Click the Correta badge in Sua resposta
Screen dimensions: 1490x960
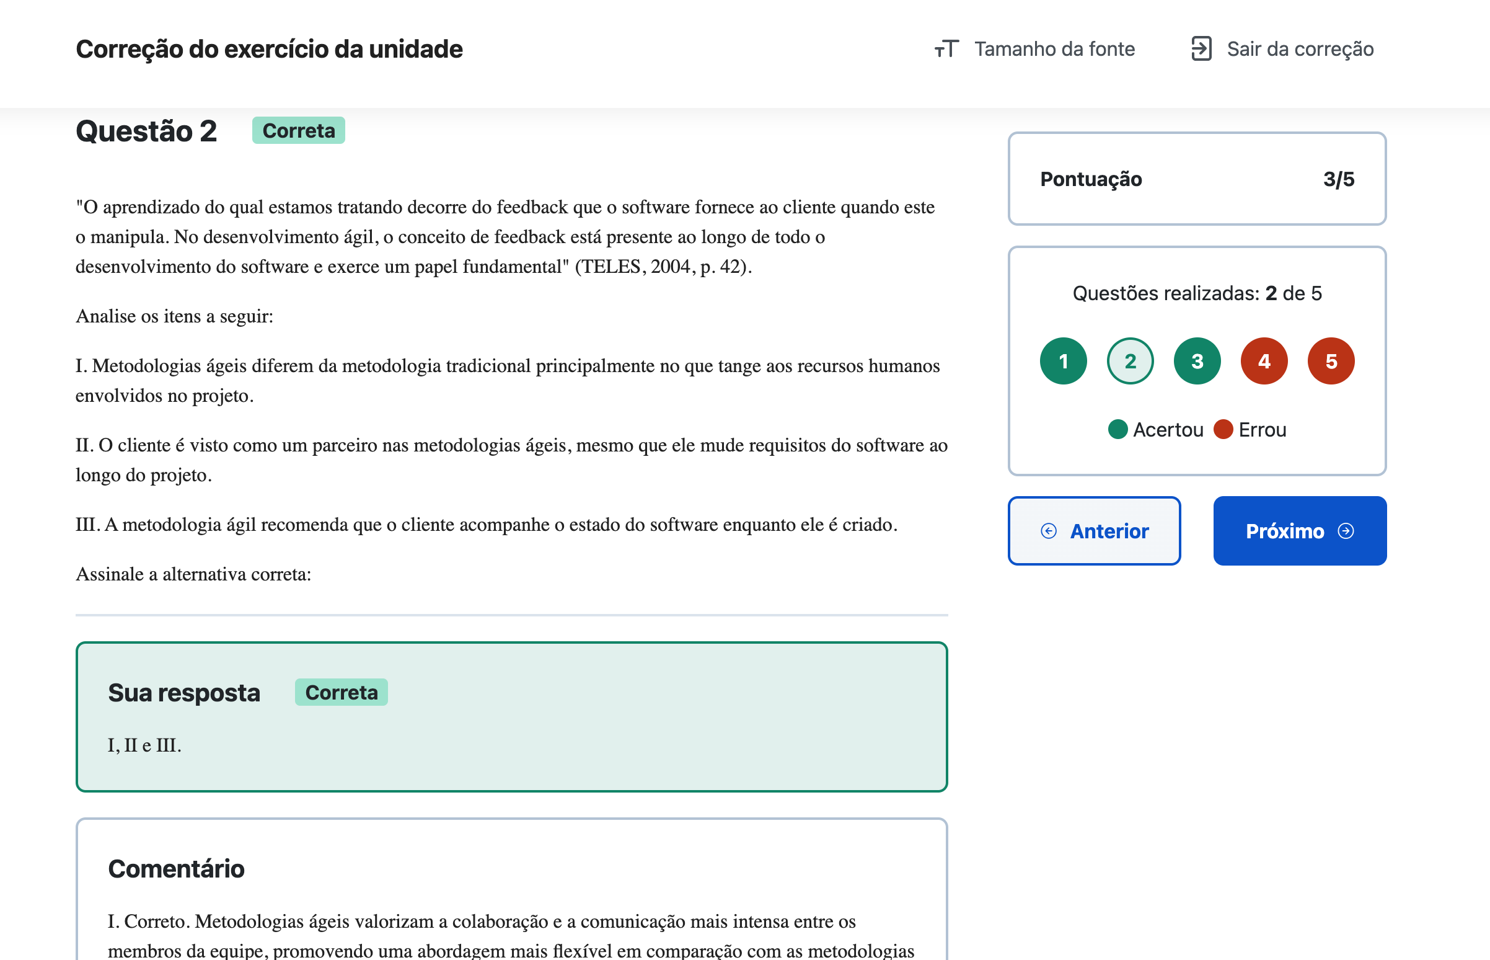pyautogui.click(x=342, y=692)
